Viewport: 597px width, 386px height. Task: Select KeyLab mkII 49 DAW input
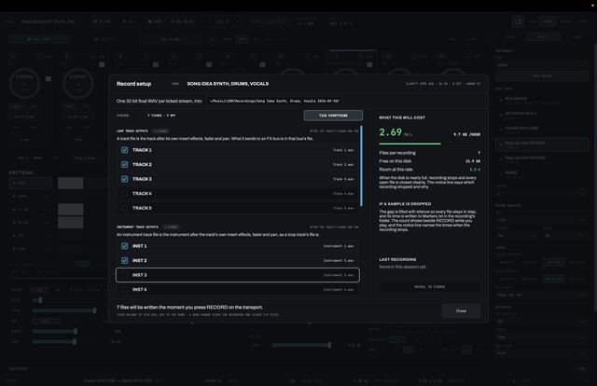(542, 159)
